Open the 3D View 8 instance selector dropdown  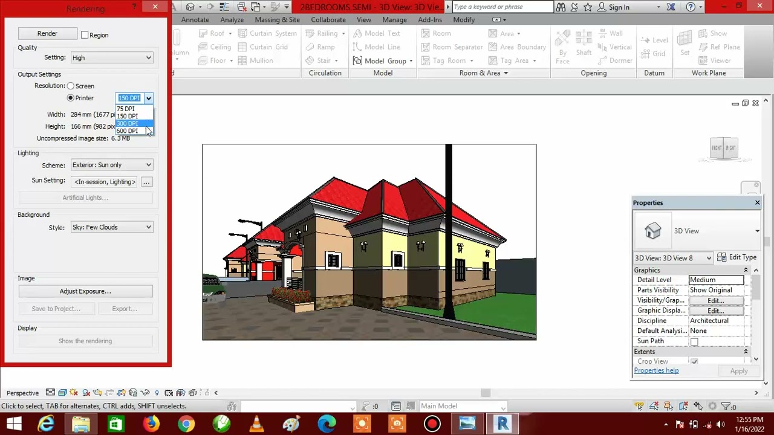(673, 258)
